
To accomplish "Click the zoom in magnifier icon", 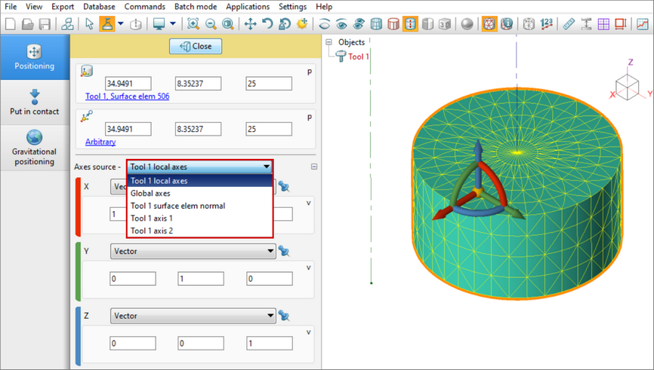I will click(x=193, y=24).
